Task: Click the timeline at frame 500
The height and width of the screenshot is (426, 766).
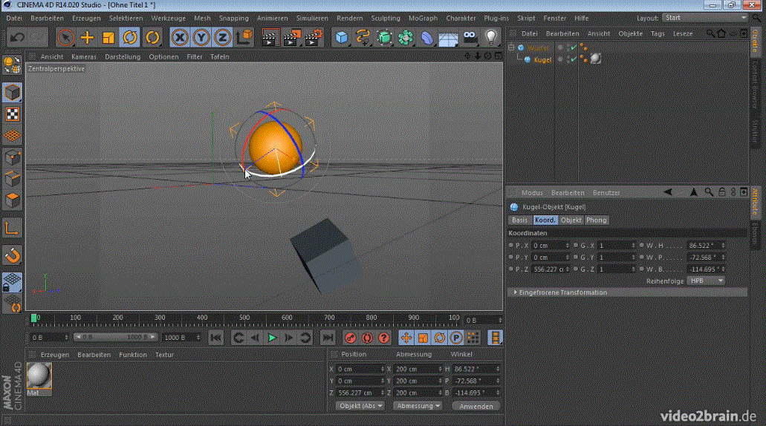Action: click(x=244, y=318)
